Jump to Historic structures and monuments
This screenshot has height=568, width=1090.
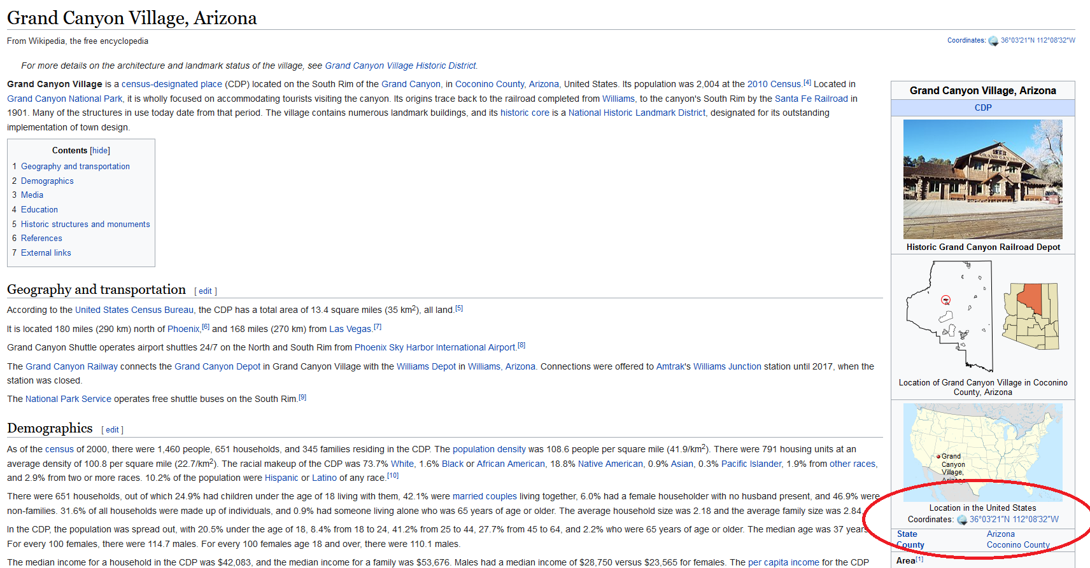[x=85, y=225]
